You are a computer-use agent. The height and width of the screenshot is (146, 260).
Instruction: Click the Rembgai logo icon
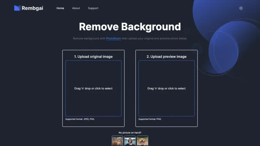[17, 8]
